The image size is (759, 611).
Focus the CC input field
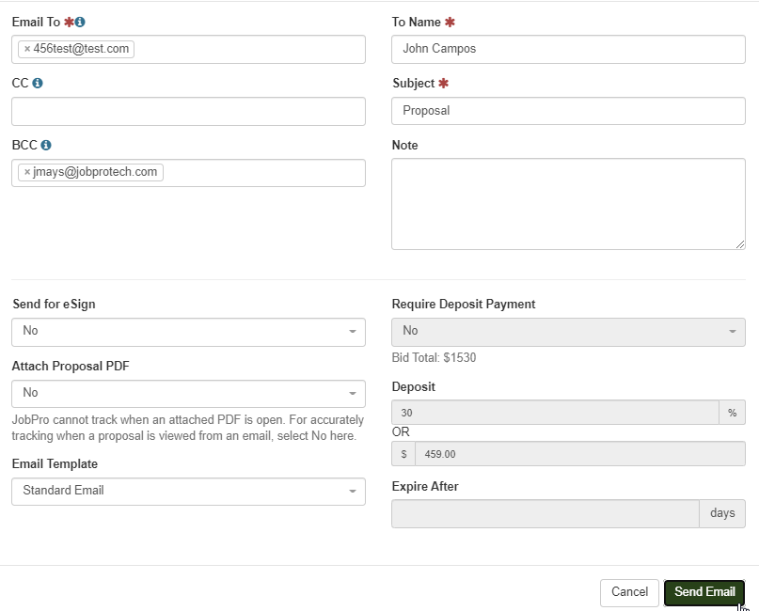[x=188, y=111]
